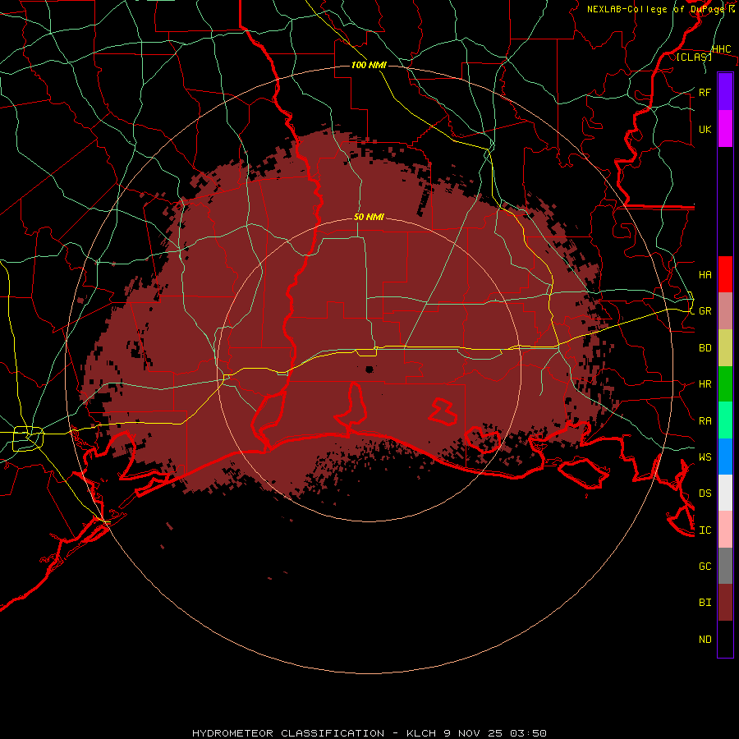Click the IC legend label

pyautogui.click(x=705, y=530)
